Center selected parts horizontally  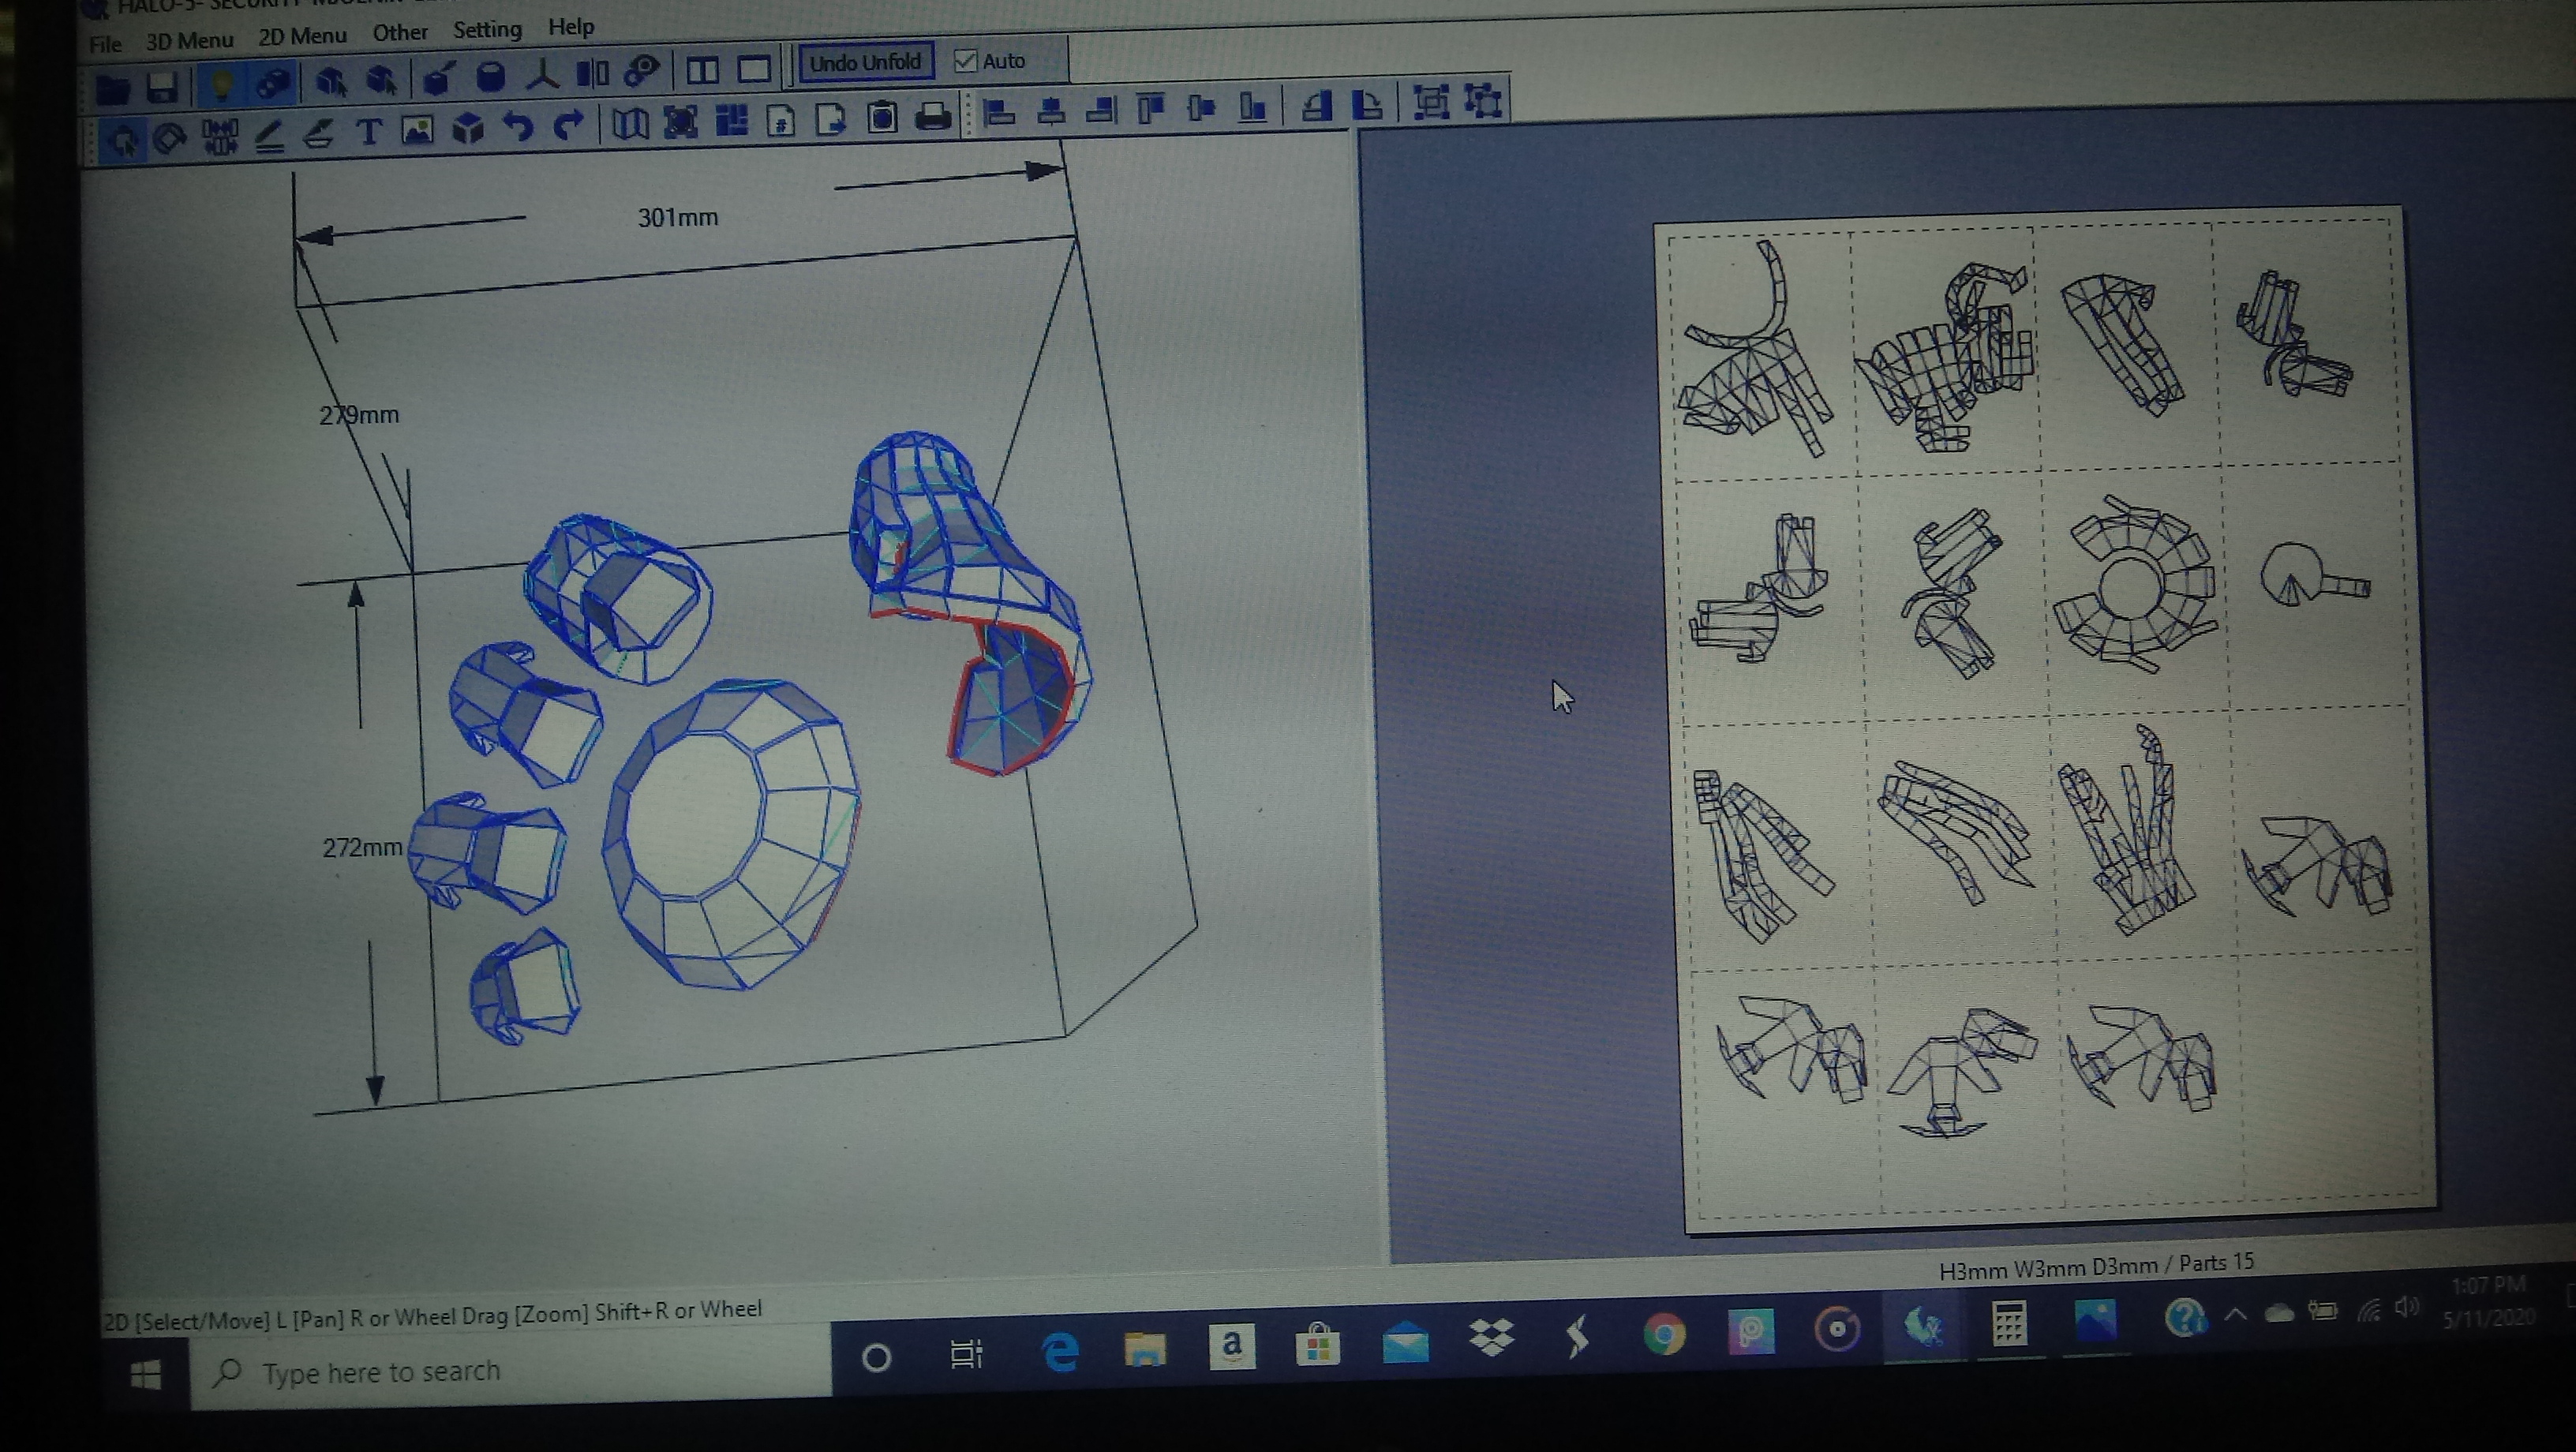click(x=1050, y=111)
